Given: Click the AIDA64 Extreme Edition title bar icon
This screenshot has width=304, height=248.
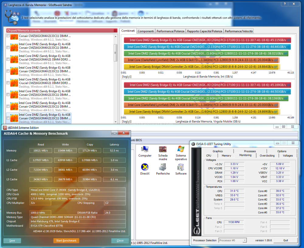Looking at the screenshot, I should 5,127.
